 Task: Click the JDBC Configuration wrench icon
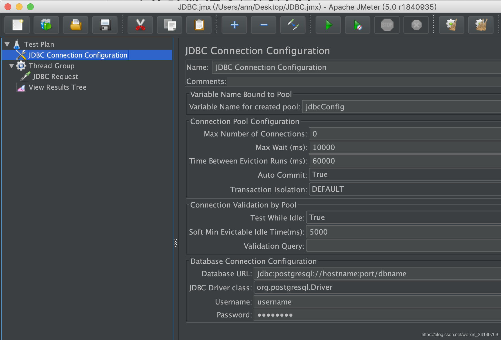[21, 55]
